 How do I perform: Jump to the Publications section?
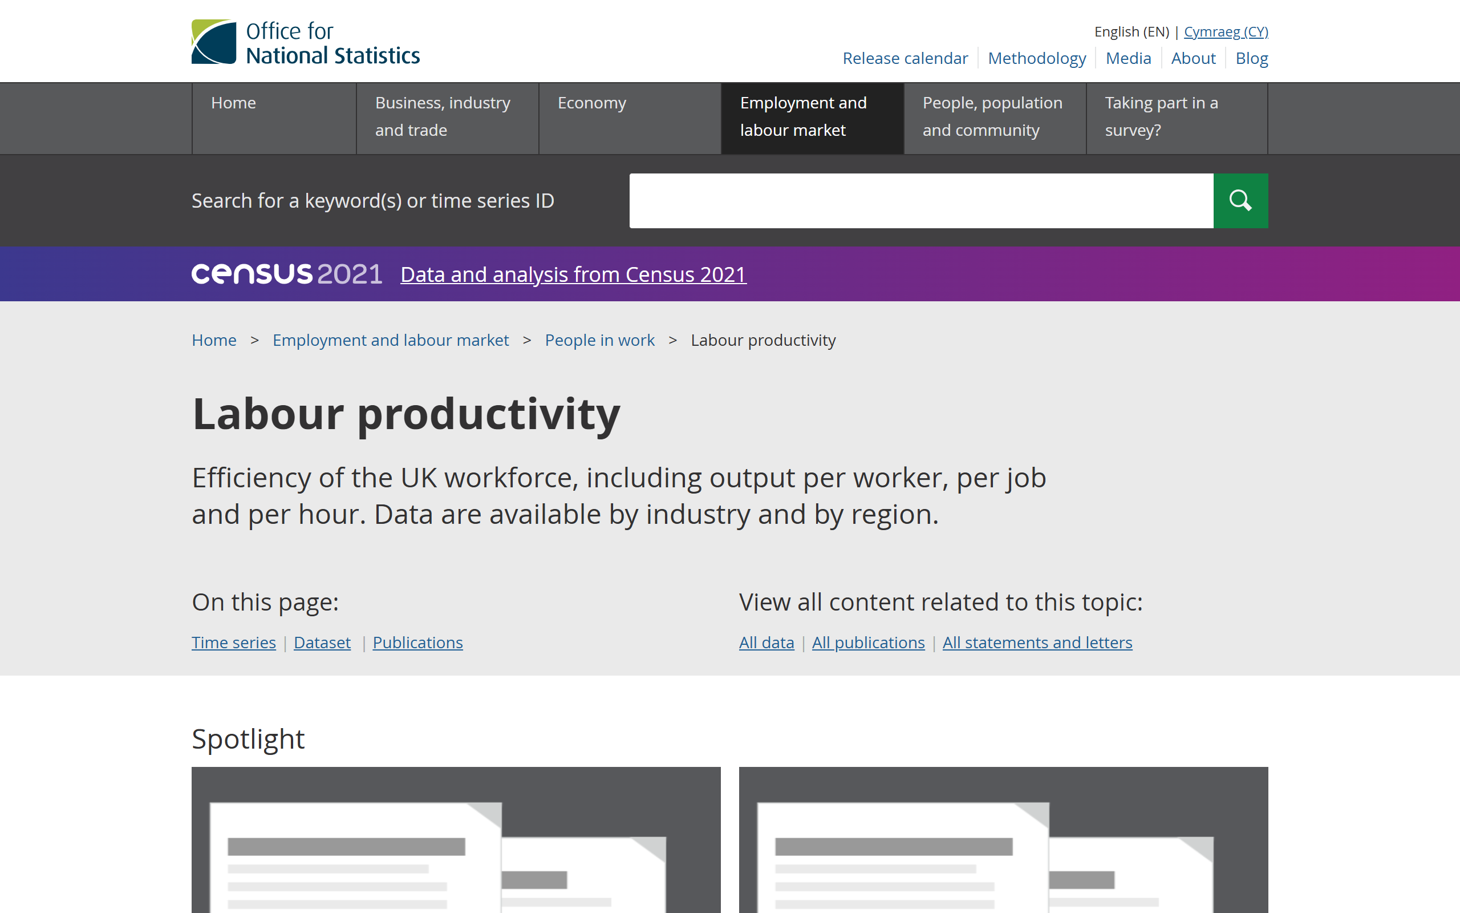pos(417,643)
